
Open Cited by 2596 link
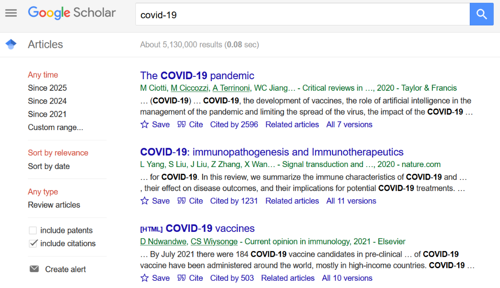point(234,124)
